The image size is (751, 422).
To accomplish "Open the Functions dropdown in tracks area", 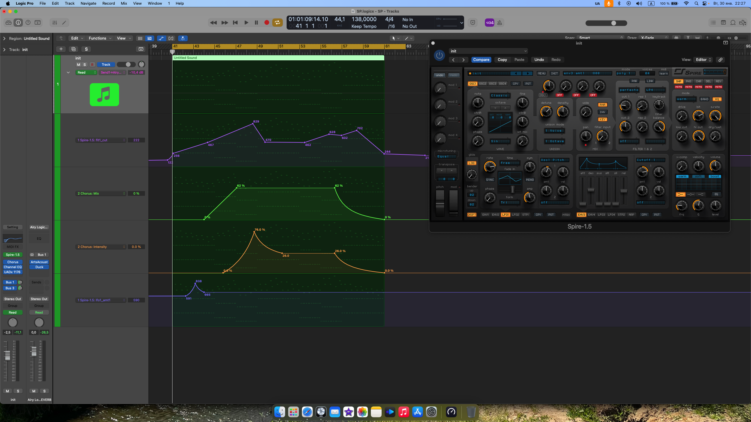I will [100, 38].
